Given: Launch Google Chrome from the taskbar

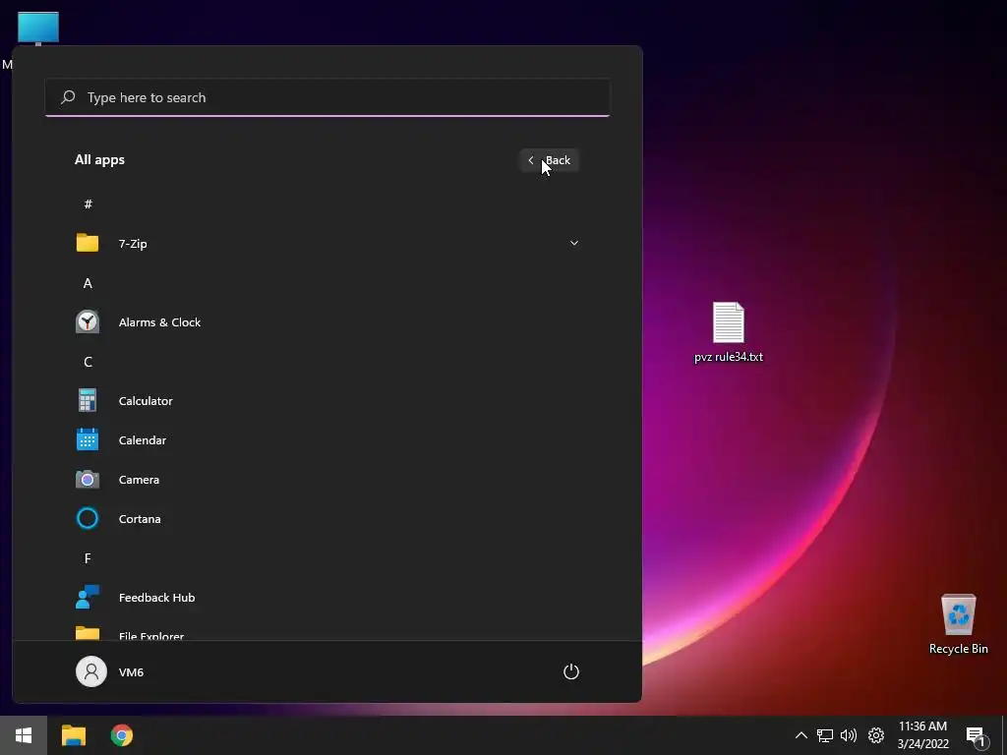Looking at the screenshot, I should tap(121, 735).
